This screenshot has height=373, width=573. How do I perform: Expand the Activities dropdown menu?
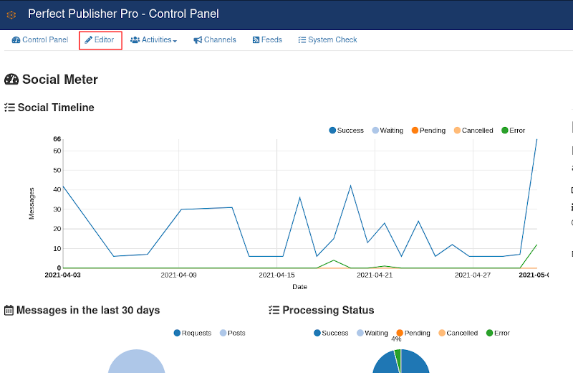(x=154, y=40)
